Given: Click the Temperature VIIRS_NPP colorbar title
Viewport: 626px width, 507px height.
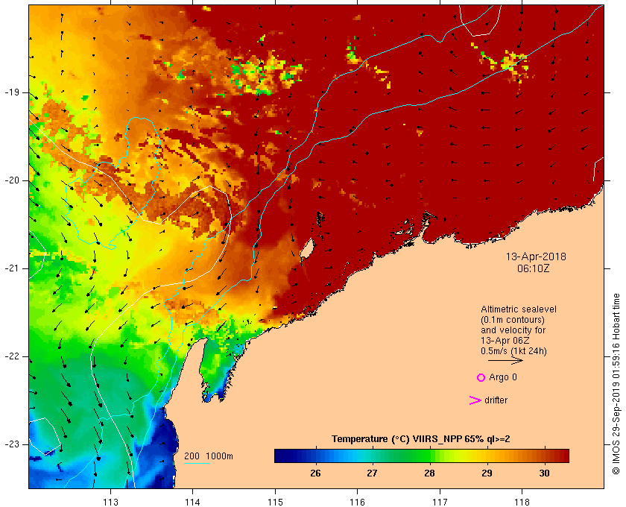Looking at the screenshot, I should [x=421, y=439].
